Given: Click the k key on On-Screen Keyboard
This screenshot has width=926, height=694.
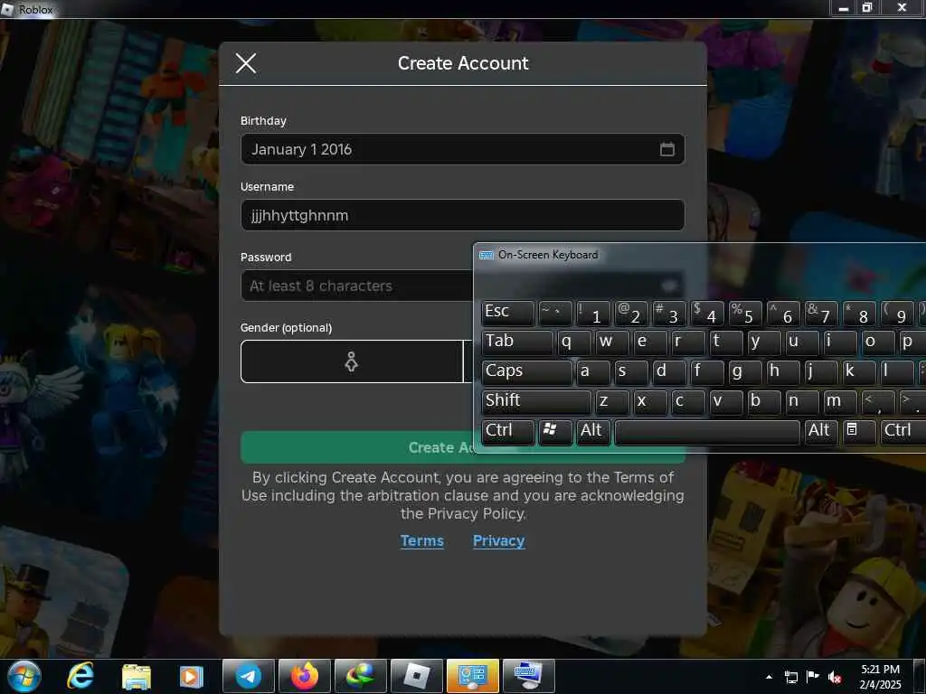Looking at the screenshot, I should 859,372.
